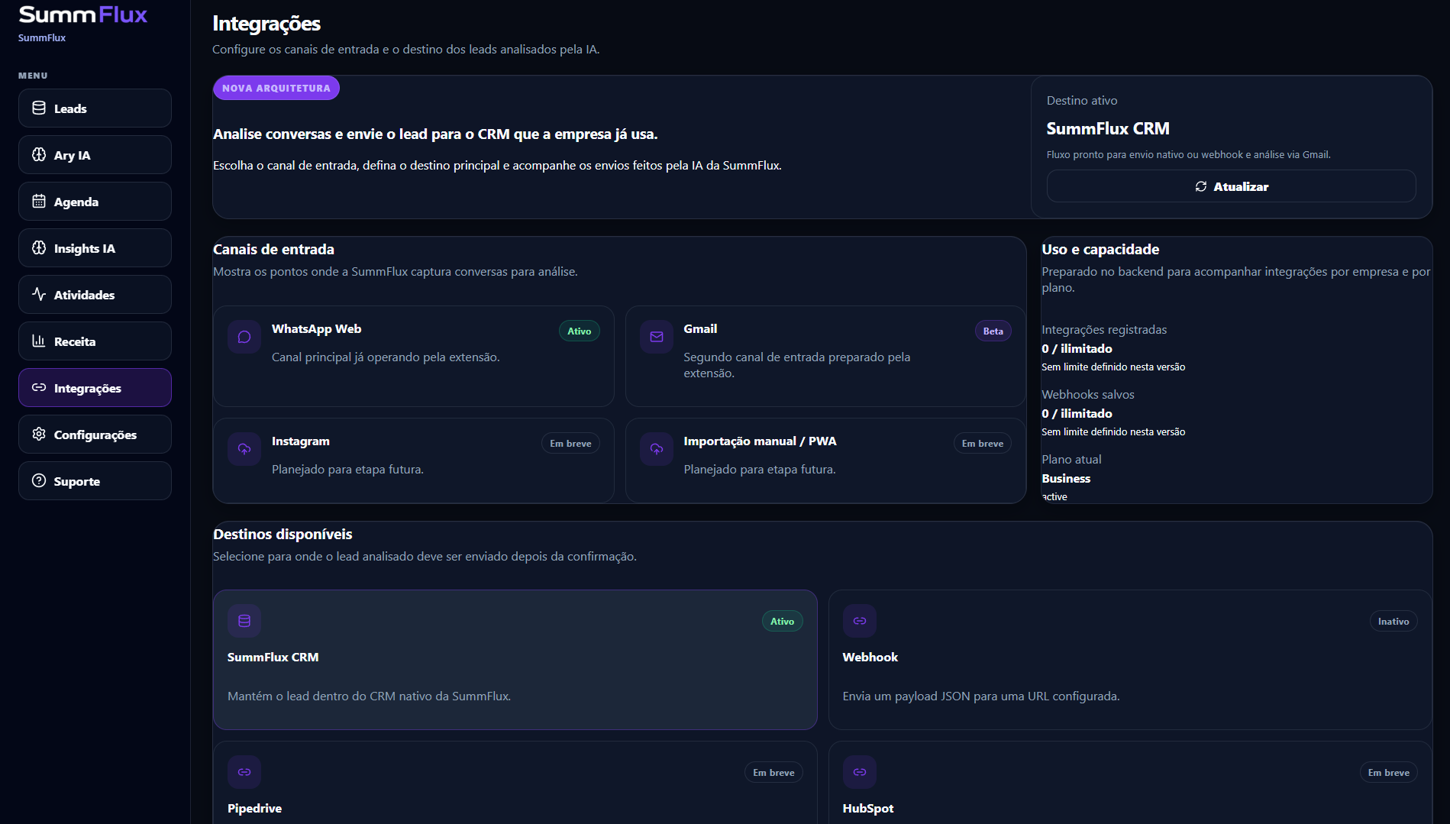Choose the HubSpot destination card
The height and width of the screenshot is (824, 1450).
(1130, 783)
